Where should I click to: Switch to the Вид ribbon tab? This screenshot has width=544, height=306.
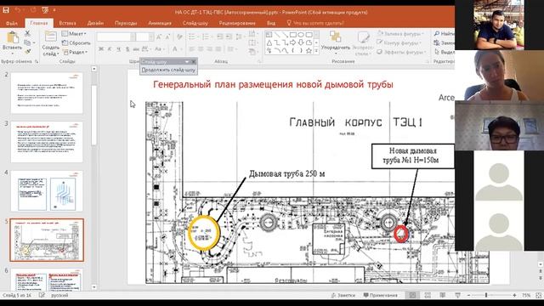pos(271,23)
